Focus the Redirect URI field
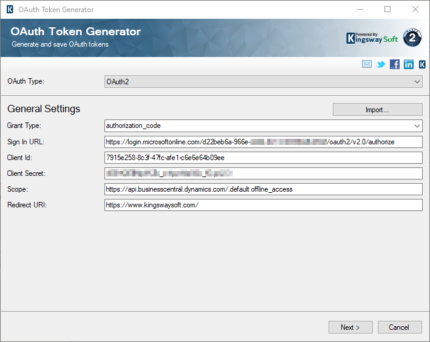Screen dimensions: 430x342 click(263, 205)
